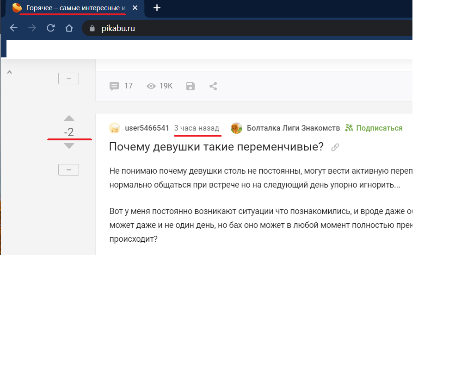This screenshot has width=455, height=389.
Task: Click the 17 comments count
Action: [x=129, y=86]
